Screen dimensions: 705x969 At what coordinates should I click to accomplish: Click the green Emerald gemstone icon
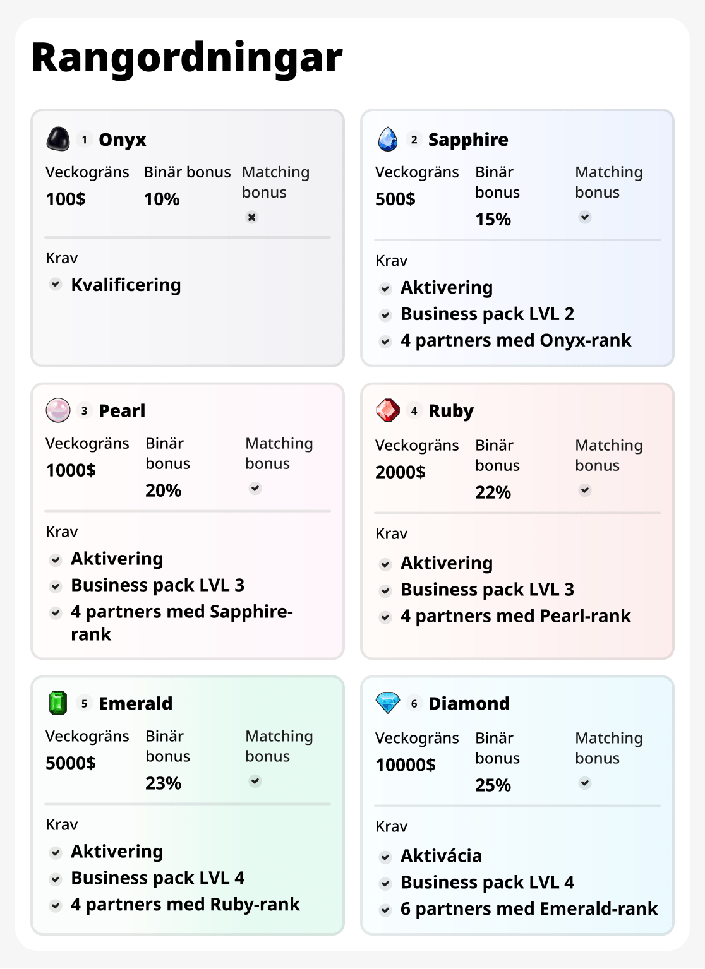click(x=58, y=703)
